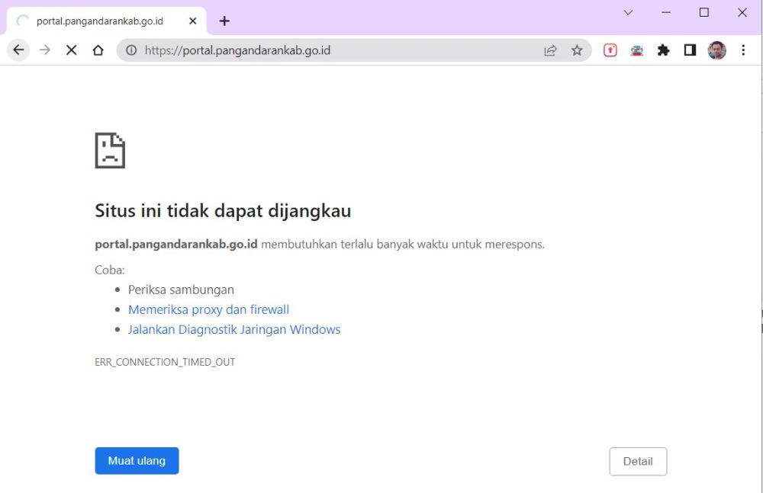The image size is (763, 493).
Task: Close the portal.pangandarankab.go.id tab
Action: pos(192,21)
